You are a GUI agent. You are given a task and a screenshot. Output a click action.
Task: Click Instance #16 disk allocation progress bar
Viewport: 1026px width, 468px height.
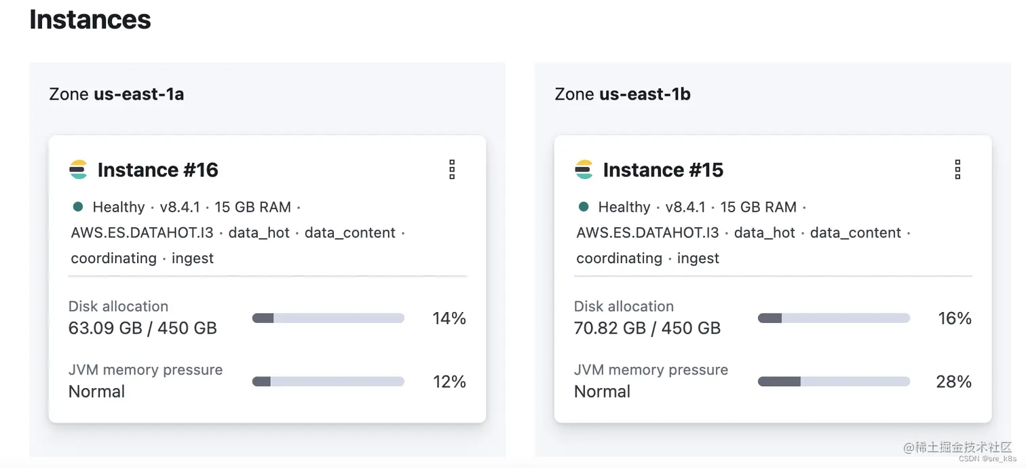click(328, 318)
